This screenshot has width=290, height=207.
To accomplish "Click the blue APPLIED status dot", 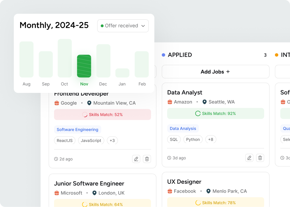I will pyautogui.click(x=163, y=55).
